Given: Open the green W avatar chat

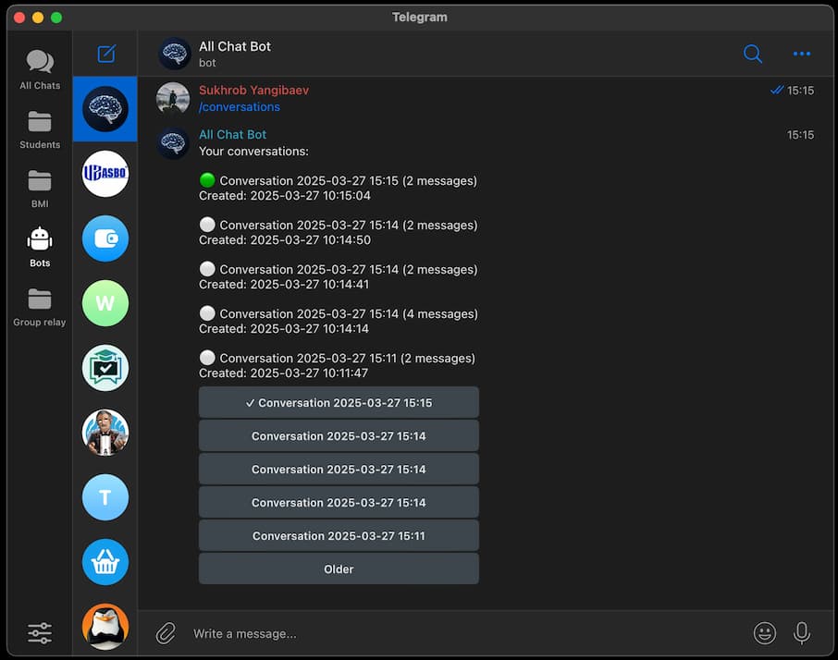Looking at the screenshot, I should [x=105, y=303].
